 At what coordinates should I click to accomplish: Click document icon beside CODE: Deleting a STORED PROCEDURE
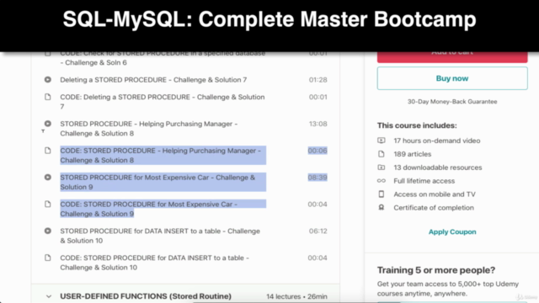pos(48,97)
